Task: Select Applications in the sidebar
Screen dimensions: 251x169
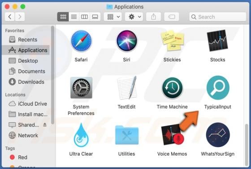Action: tap(26, 50)
